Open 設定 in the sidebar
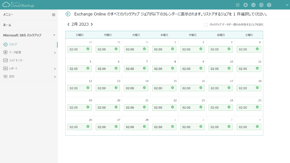 12,76
